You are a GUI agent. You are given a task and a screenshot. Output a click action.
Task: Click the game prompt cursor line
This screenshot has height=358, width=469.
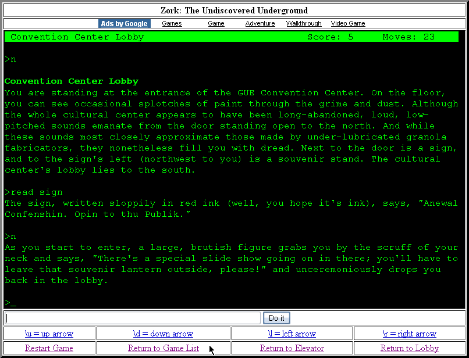[x=10, y=303]
